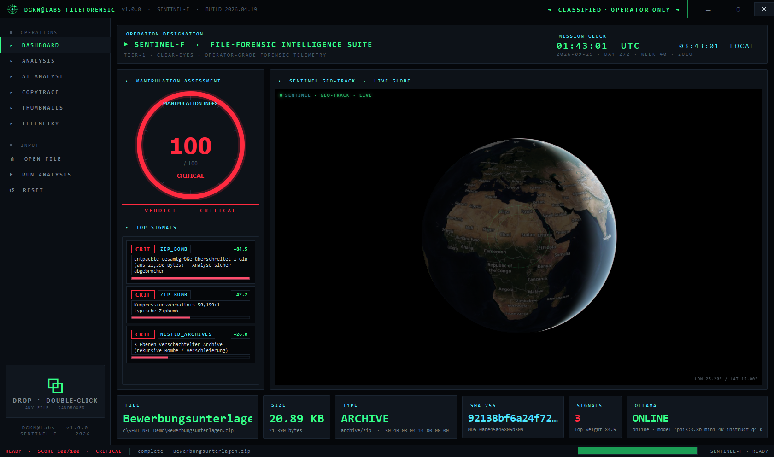
Task: Click the Run Analysis play icon
Action: click(x=12, y=175)
